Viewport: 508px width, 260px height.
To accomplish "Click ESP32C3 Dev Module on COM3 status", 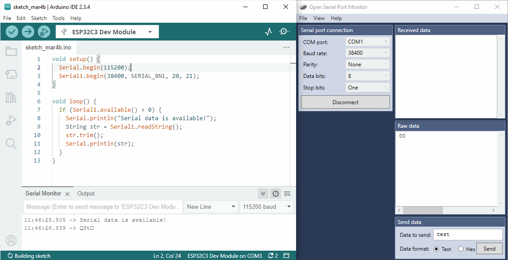I will (x=224, y=256).
